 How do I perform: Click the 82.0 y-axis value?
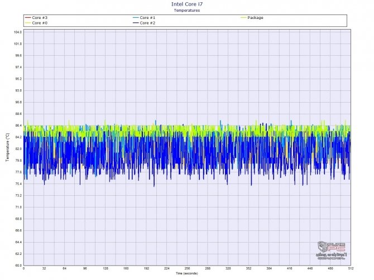coord(18,149)
